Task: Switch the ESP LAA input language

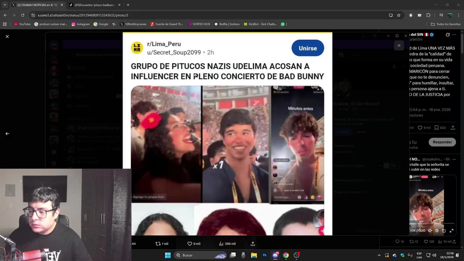Action: [419, 255]
